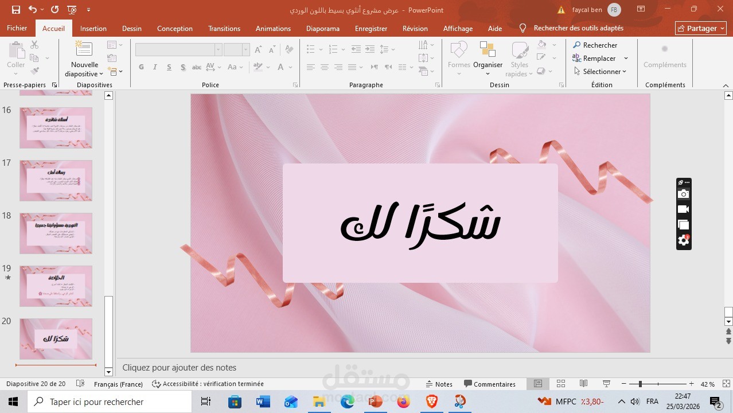This screenshot has height=413, width=733.
Task: Open the Formes shapes gallery
Action: [459, 59]
